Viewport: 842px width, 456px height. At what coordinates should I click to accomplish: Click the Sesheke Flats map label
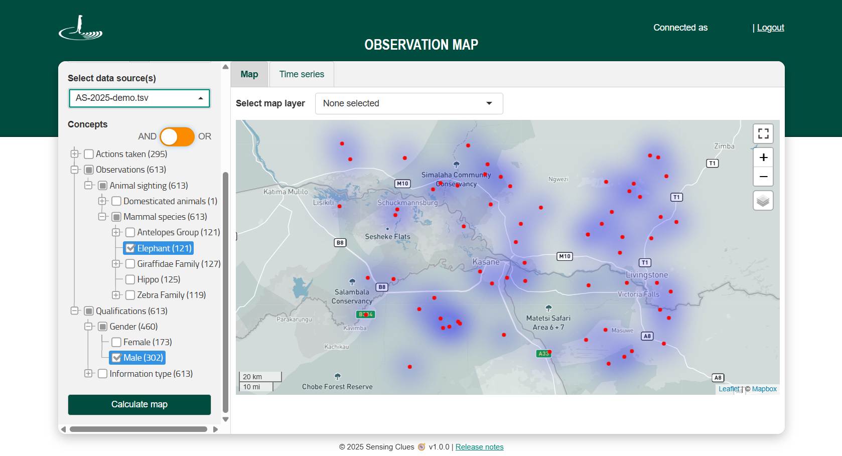click(387, 237)
